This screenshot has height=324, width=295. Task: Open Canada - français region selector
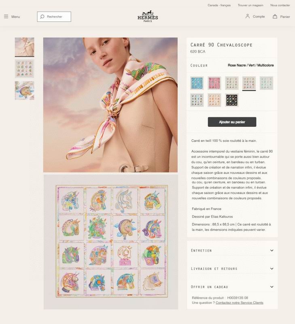tap(219, 5)
